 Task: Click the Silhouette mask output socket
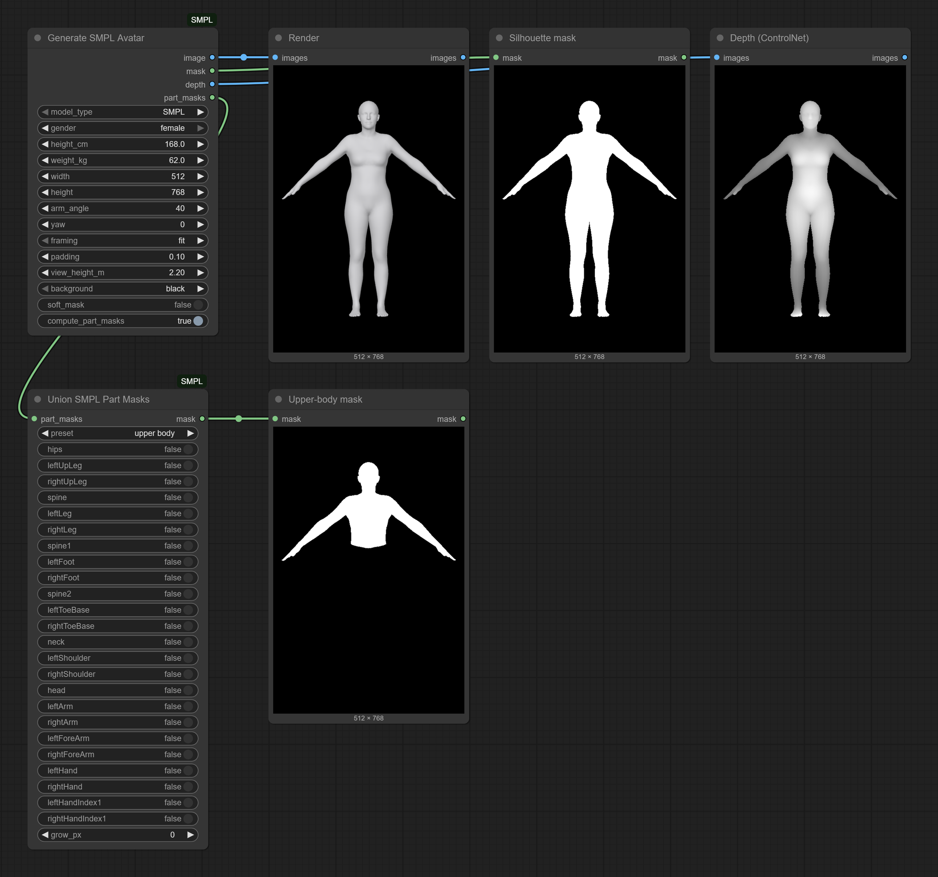(684, 58)
